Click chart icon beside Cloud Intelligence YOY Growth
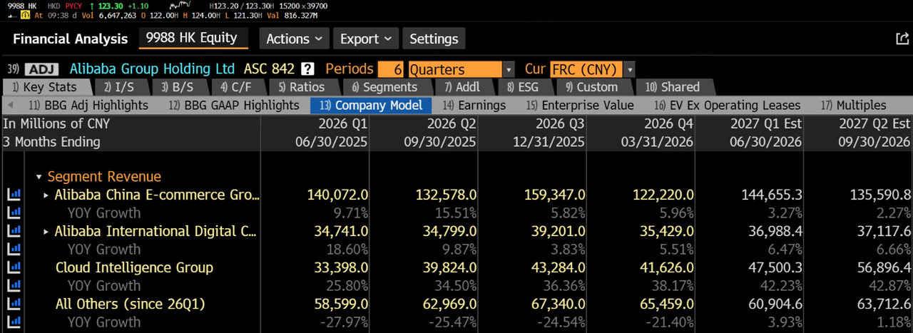The height and width of the screenshot is (333, 913). click(x=14, y=286)
